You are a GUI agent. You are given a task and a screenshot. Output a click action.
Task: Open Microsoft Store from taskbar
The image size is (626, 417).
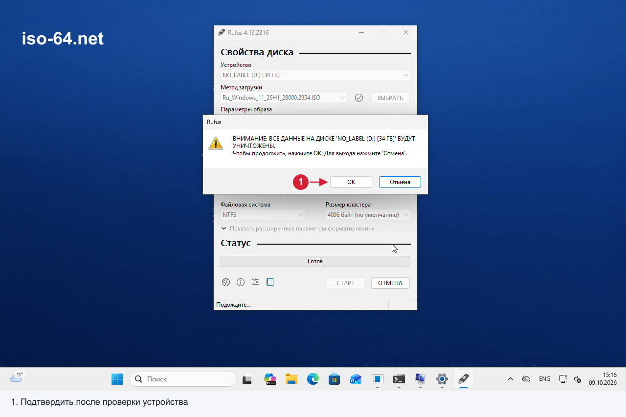point(335,379)
